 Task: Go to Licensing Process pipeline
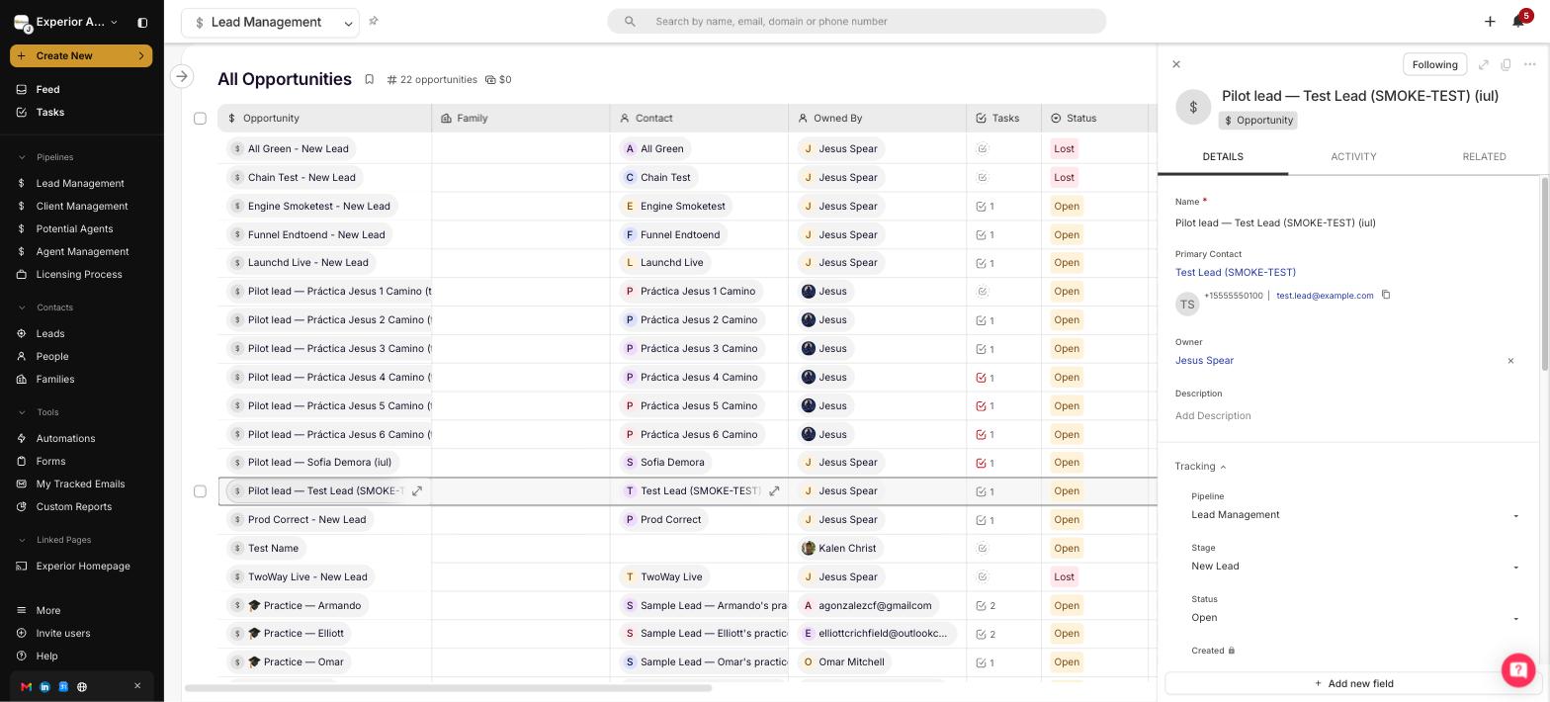click(79, 275)
